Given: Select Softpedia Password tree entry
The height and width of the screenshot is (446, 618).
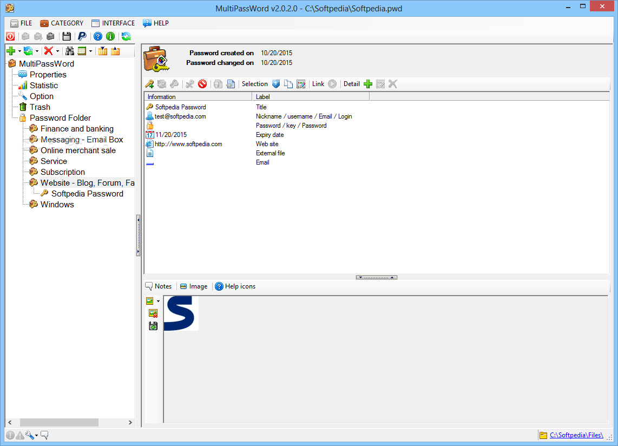Looking at the screenshot, I should point(87,194).
